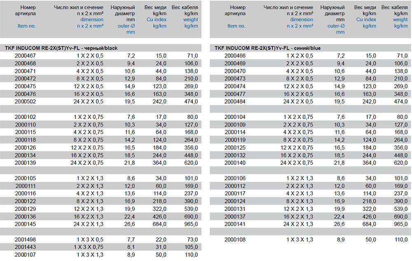Select item number 2000106
Image resolution: width=412 pixels, height=261 pixels.
click(235, 178)
